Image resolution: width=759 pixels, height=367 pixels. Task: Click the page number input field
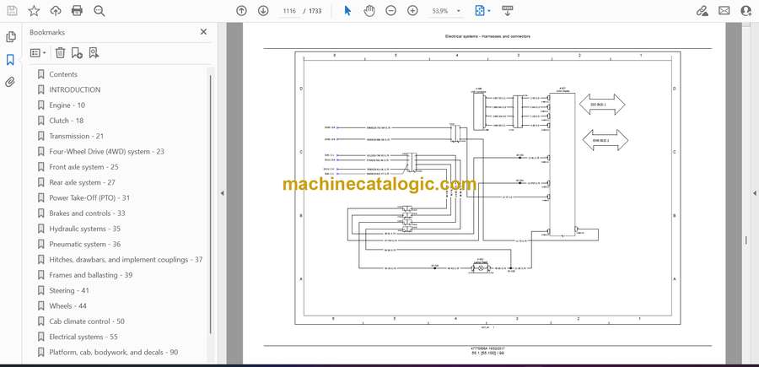pos(291,11)
